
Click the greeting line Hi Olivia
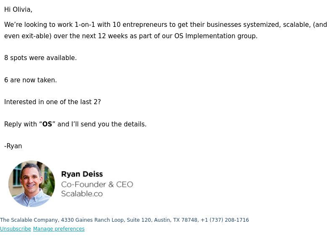[18, 10]
